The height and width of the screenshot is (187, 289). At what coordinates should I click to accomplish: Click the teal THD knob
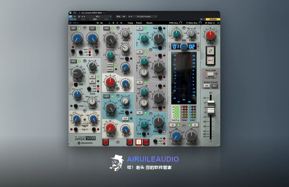pos(176,33)
